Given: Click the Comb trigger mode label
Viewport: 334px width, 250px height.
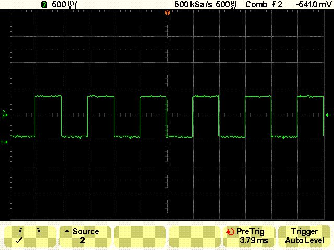Looking at the screenshot, I should click(256, 5).
